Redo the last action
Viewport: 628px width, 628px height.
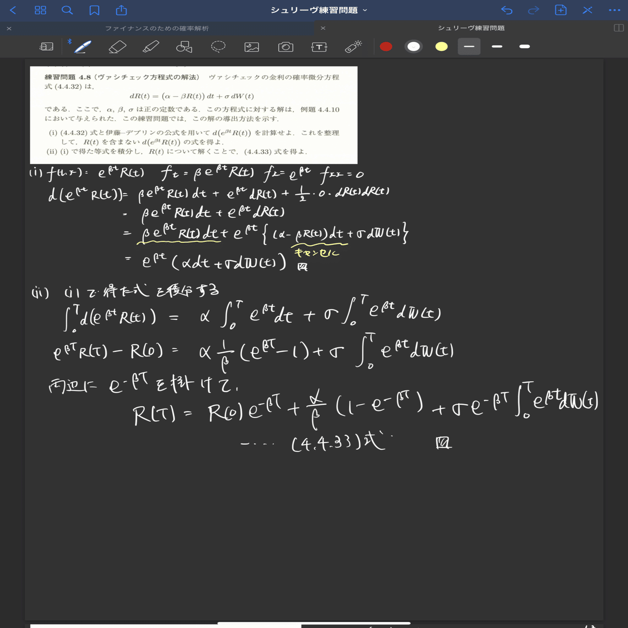(533, 10)
